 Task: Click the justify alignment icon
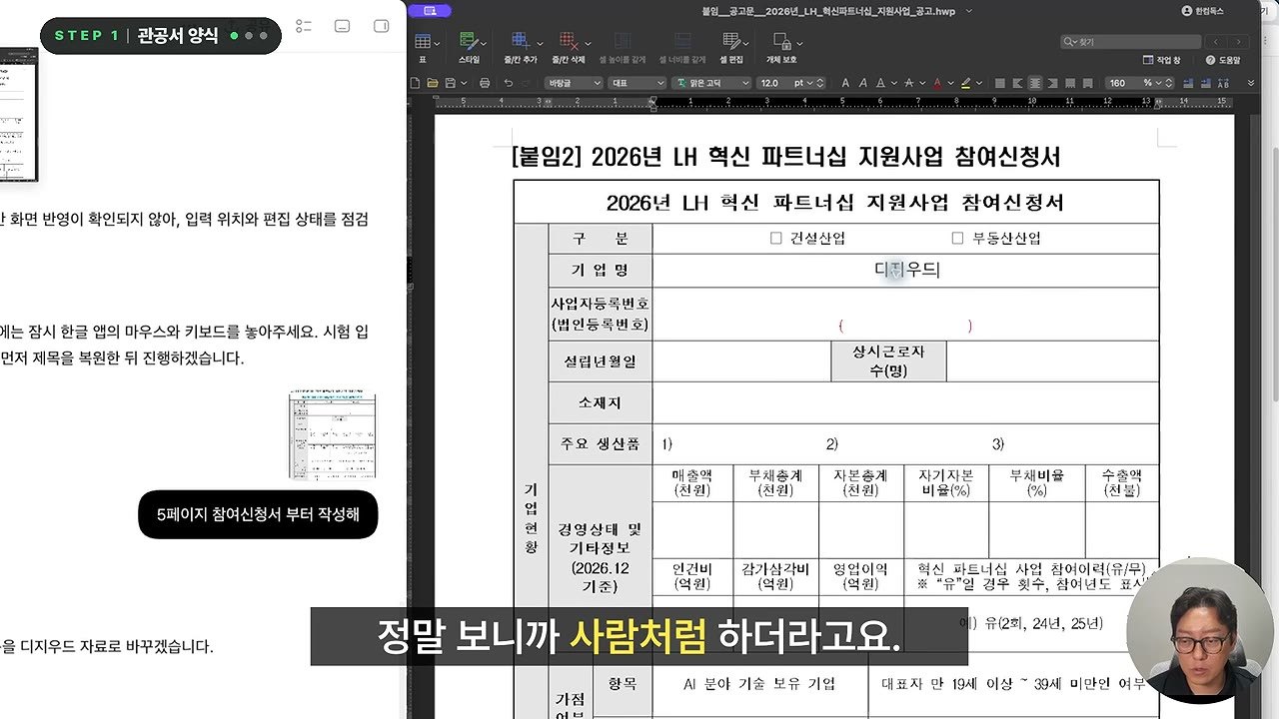pos(999,83)
